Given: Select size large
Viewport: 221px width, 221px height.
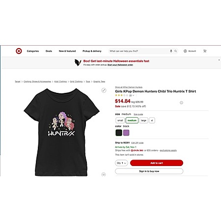Looking at the screenshot, I should pos(143,120).
